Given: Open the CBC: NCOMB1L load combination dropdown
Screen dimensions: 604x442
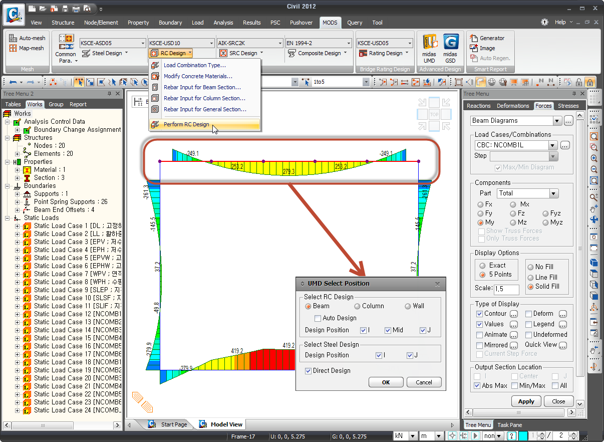Looking at the screenshot, I should pyautogui.click(x=553, y=145).
